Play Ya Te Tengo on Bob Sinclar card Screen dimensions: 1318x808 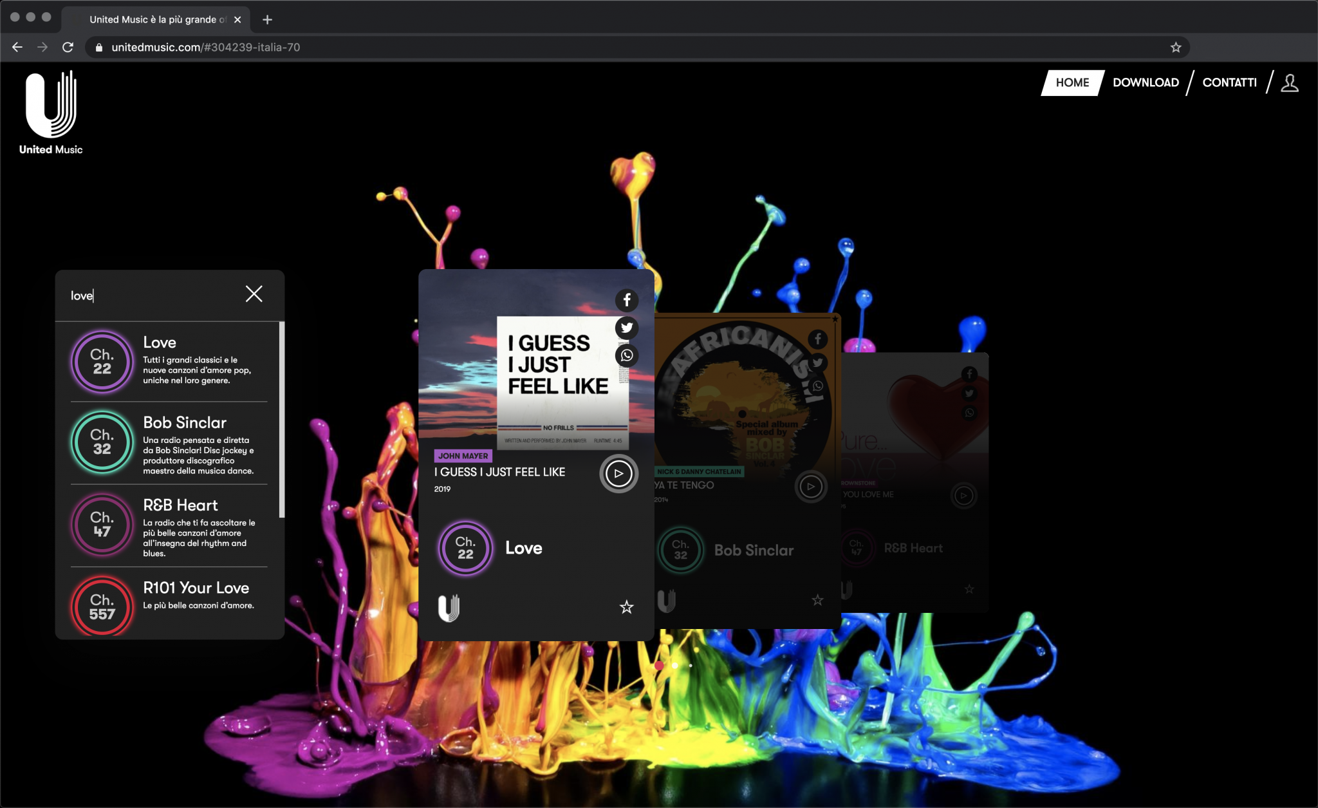pyautogui.click(x=810, y=487)
